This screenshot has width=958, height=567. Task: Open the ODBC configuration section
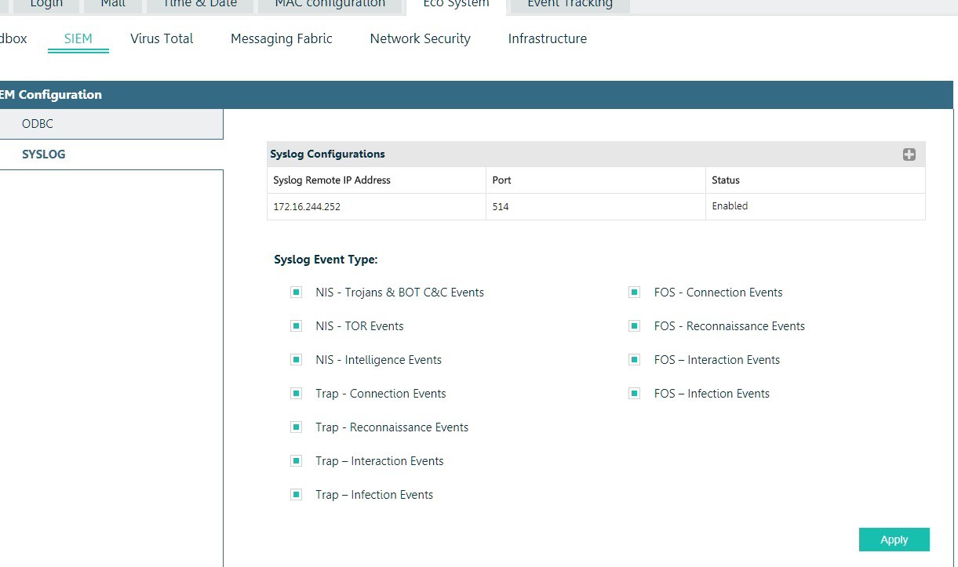pos(38,124)
